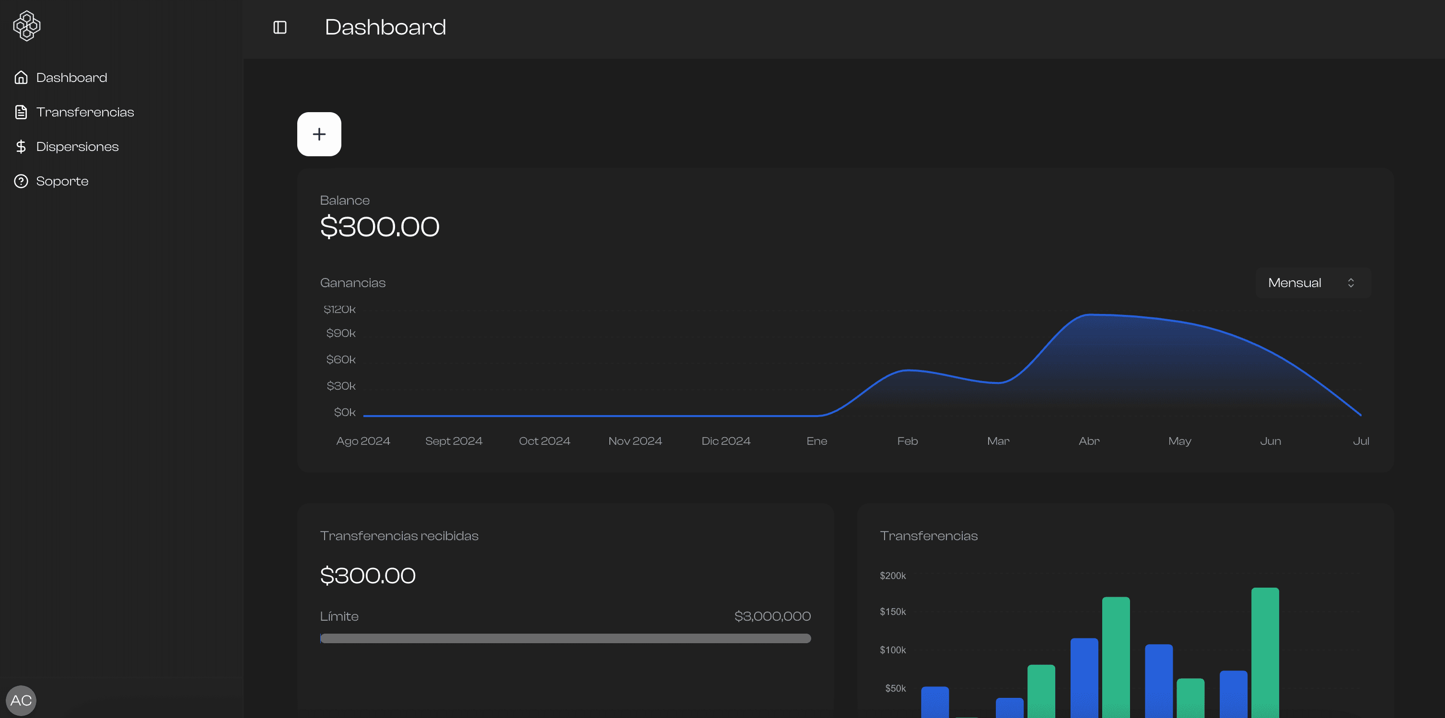Screen dimensions: 1445x718
Task: Click the Límite progress bar
Action: [565, 638]
